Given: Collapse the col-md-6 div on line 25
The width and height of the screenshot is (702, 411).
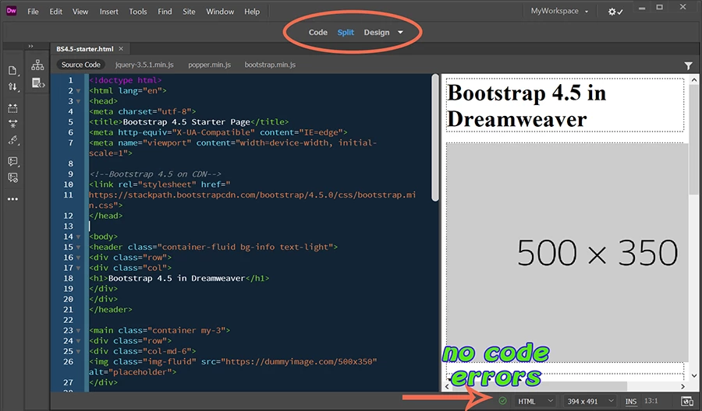Looking at the screenshot, I should tap(78, 352).
